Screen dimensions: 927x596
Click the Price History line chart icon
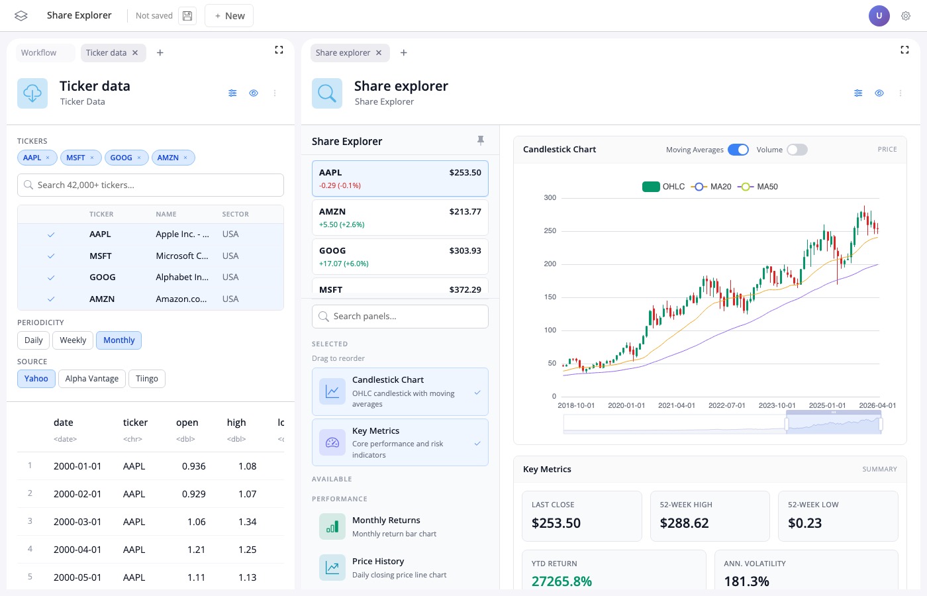(x=332, y=568)
